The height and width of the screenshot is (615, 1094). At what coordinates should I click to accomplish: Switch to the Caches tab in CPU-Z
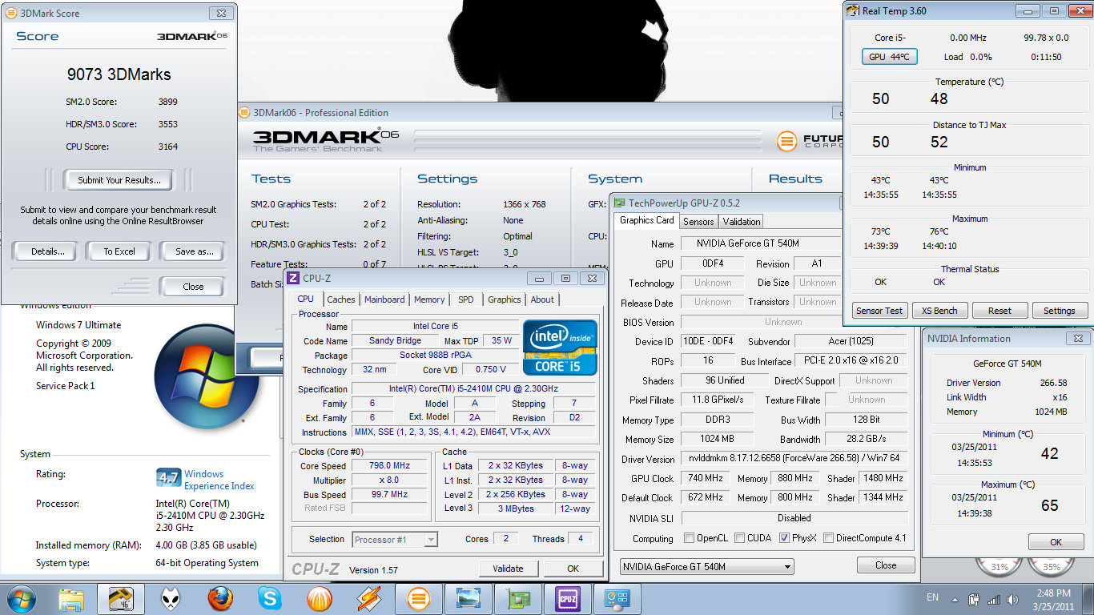pos(341,299)
